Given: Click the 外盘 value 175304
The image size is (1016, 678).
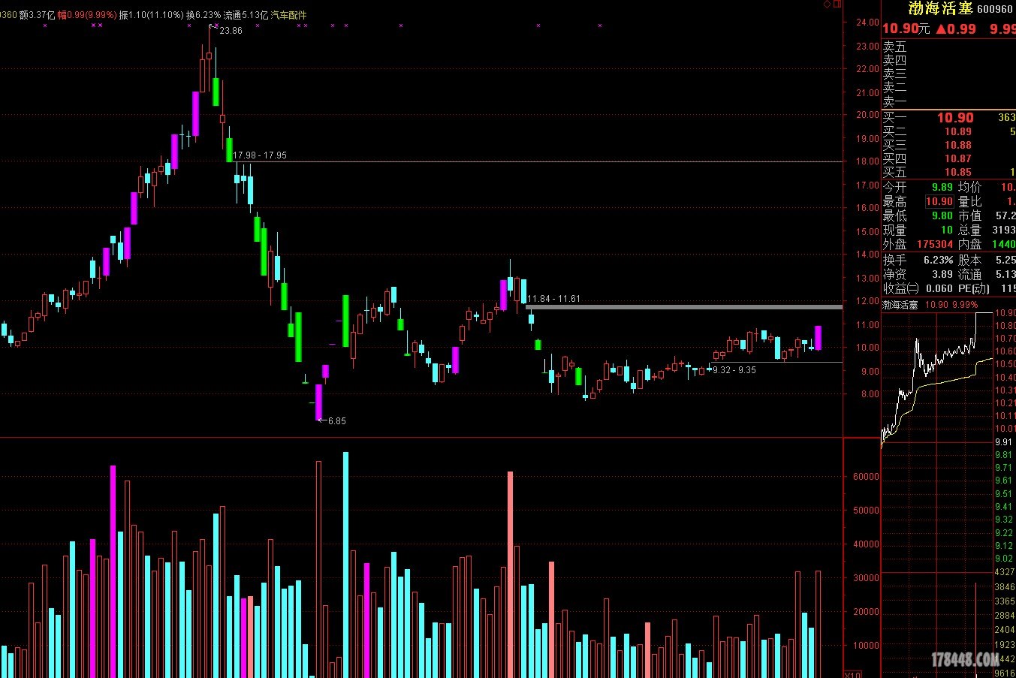Looking at the screenshot, I should click(x=934, y=244).
